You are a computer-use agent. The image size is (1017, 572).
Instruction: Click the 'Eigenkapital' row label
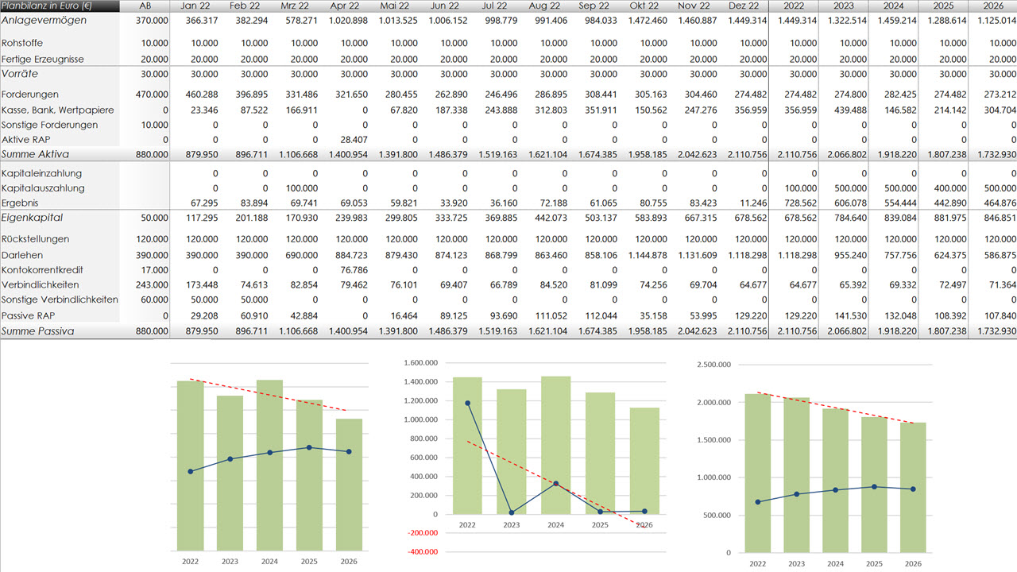33,218
